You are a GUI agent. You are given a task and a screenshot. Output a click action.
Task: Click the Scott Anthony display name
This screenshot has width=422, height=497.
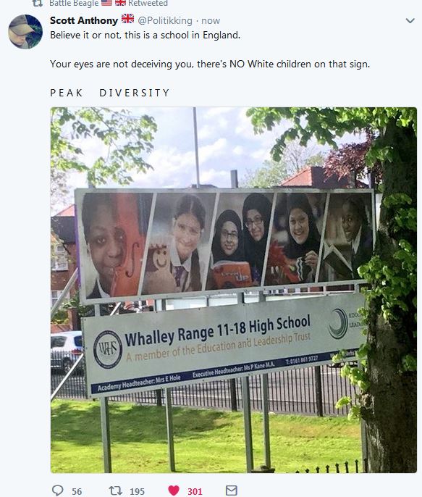point(84,20)
